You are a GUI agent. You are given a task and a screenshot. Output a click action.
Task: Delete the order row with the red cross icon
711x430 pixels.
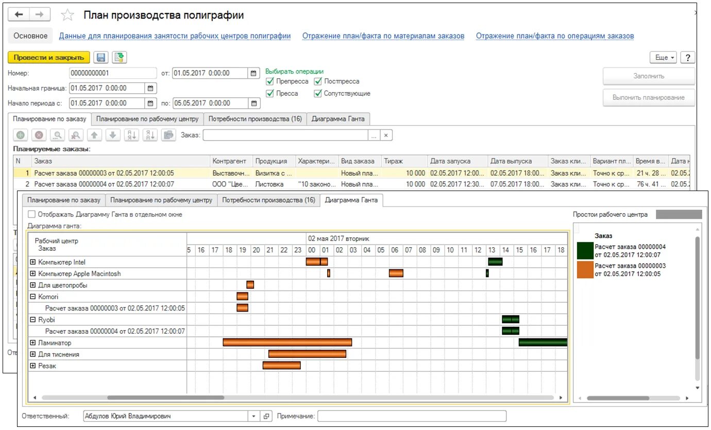[x=39, y=135]
